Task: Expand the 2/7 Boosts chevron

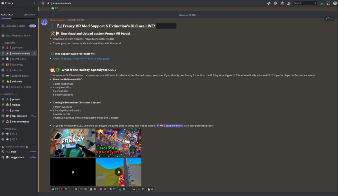Action: [34, 15]
